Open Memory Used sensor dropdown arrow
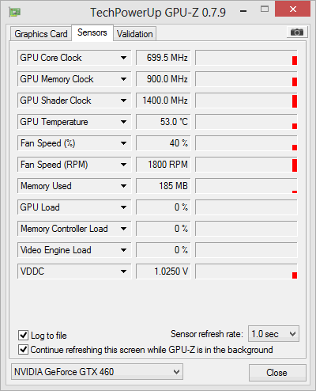Viewport: 316px width, 391px height. [x=123, y=186]
